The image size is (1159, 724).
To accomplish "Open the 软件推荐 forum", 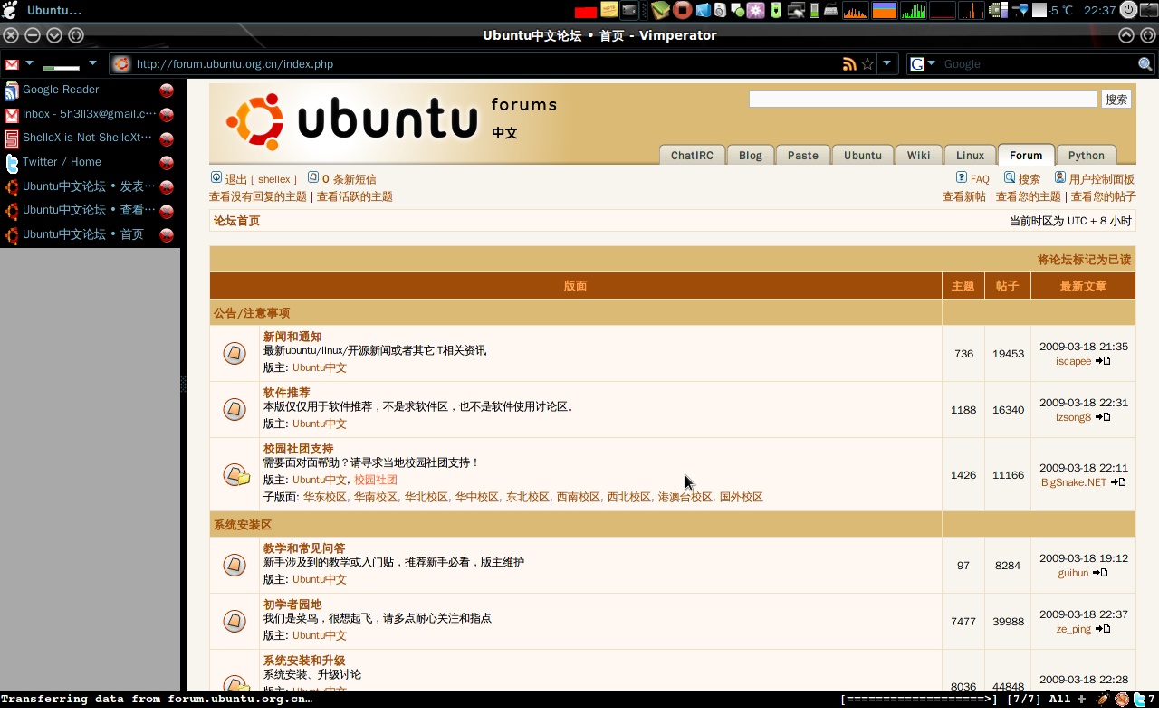I will [x=287, y=393].
